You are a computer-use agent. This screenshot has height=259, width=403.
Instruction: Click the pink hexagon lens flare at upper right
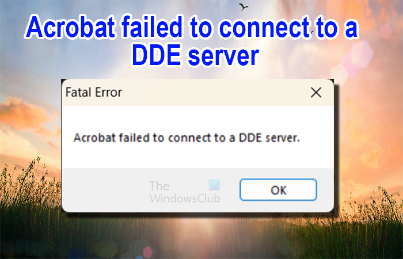(x=386, y=32)
